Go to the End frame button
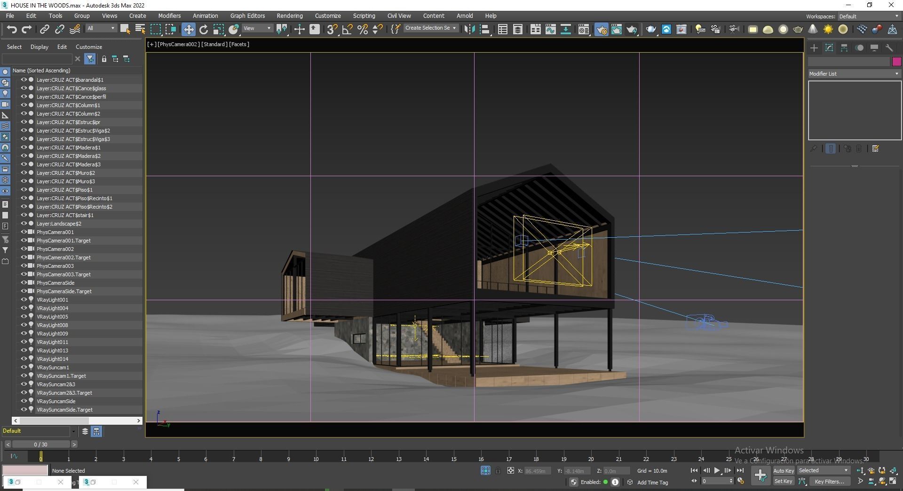903x491 pixels. coord(740,470)
